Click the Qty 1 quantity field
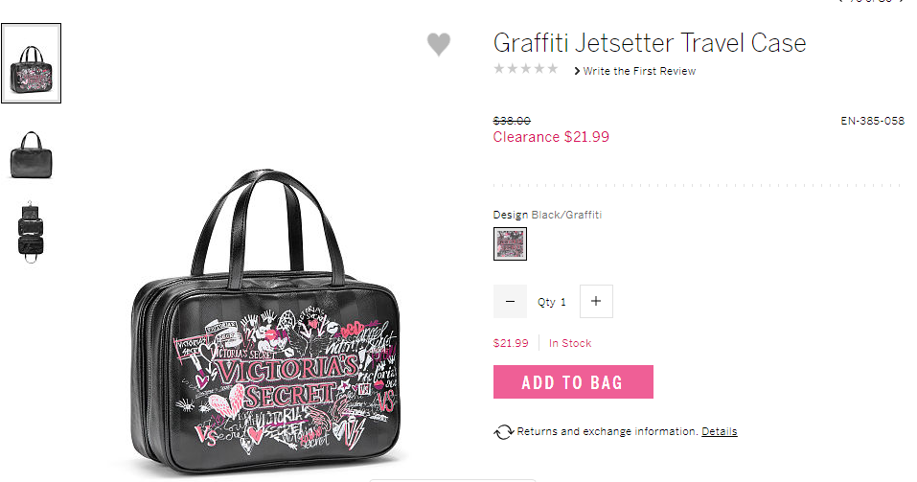The width and height of the screenshot is (917, 482). pyautogui.click(x=552, y=302)
